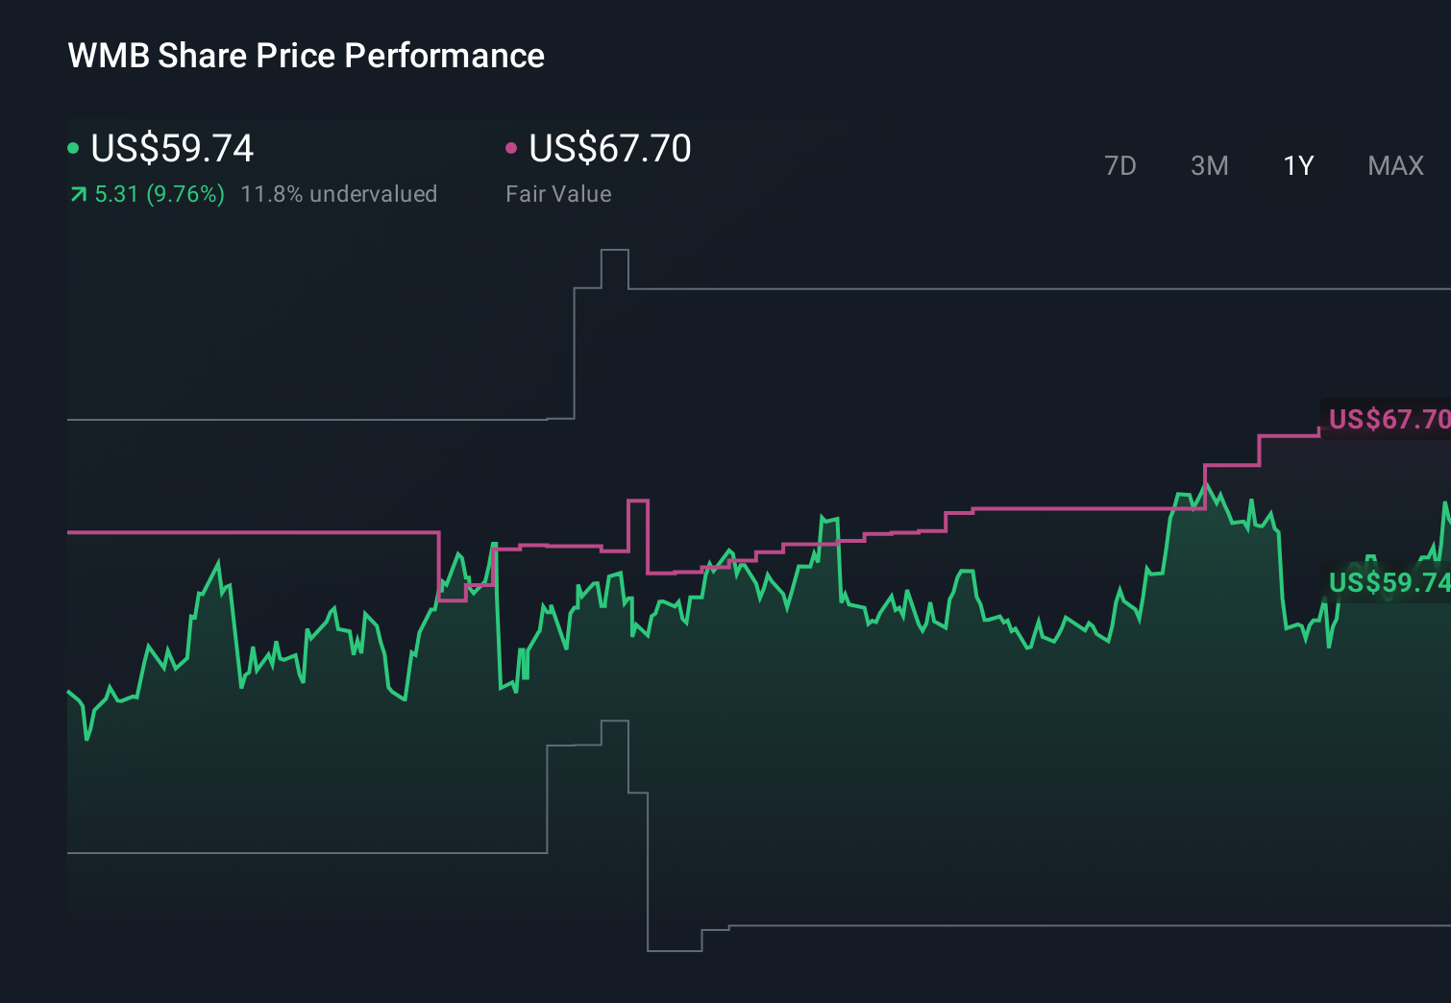The width and height of the screenshot is (1451, 1003).
Task: Switch to the 3M time range
Action: 1209,165
